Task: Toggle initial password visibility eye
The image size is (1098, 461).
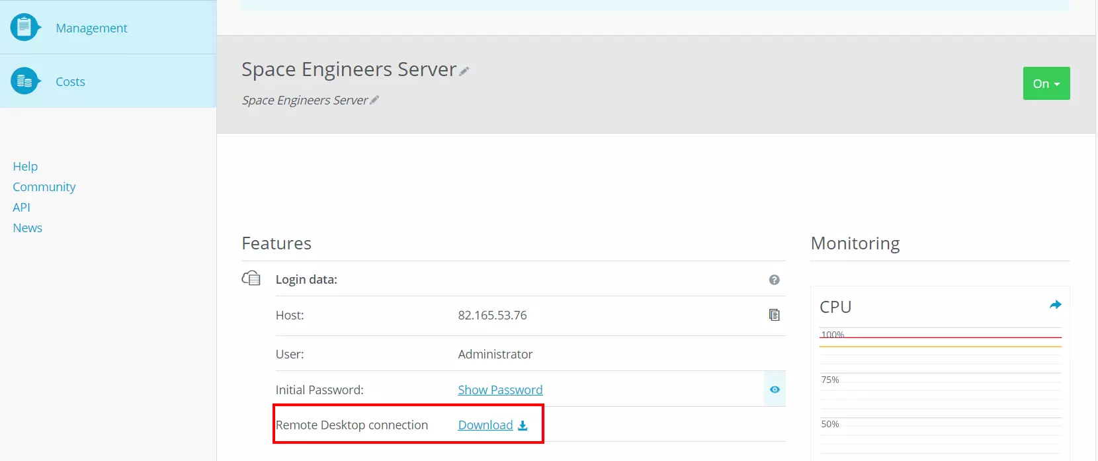Action: point(775,390)
